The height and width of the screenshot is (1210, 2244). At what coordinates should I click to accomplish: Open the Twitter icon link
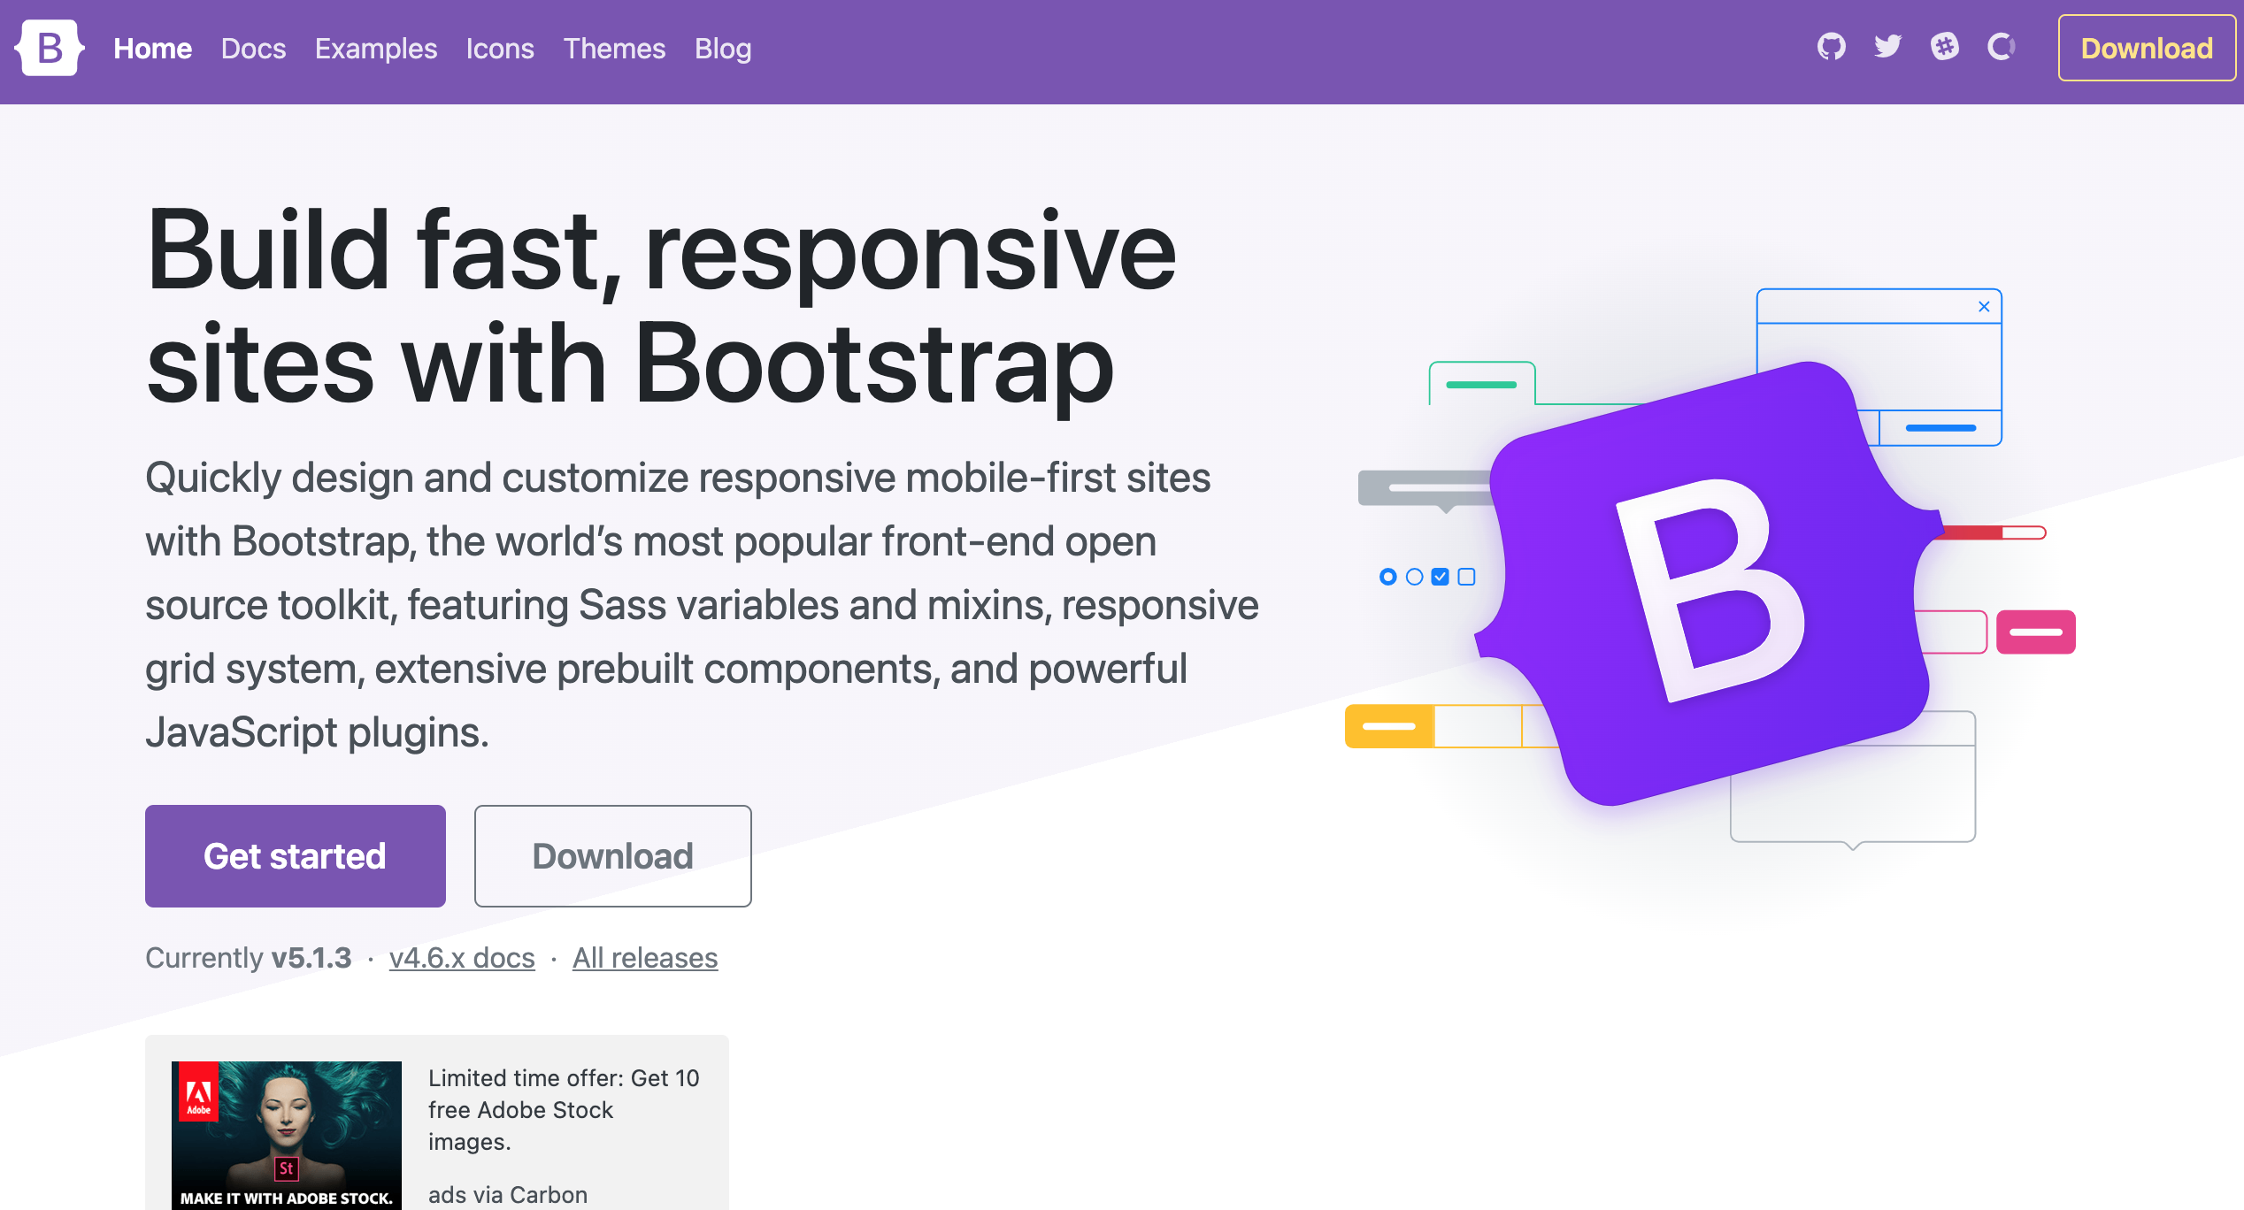pos(1887,47)
